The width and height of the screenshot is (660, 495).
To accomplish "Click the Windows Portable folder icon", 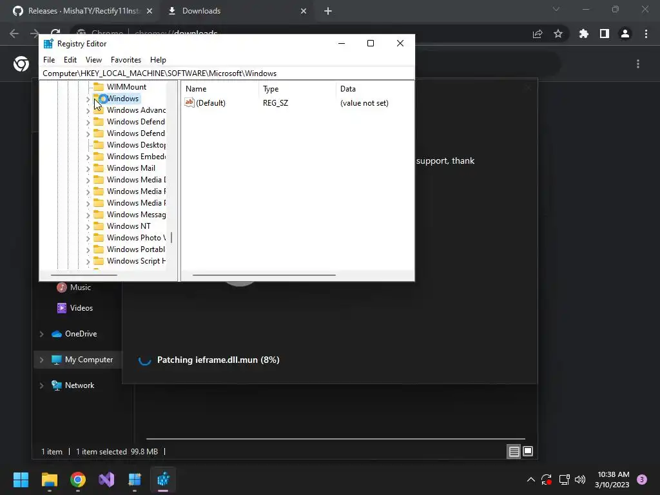I will (x=99, y=249).
